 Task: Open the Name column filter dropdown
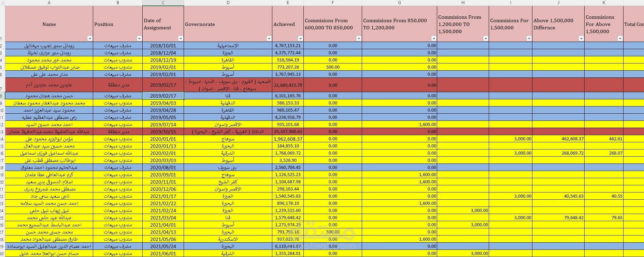(90, 39)
